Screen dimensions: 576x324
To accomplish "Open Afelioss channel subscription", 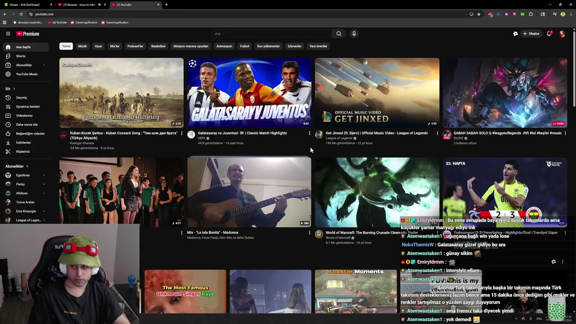I will pyautogui.click(x=26, y=193).
